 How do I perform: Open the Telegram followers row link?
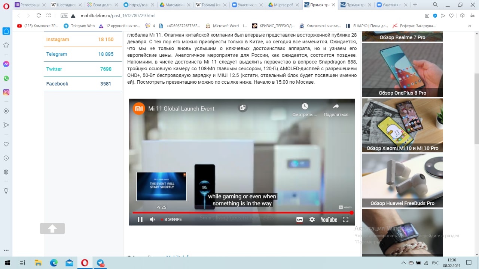point(83,54)
